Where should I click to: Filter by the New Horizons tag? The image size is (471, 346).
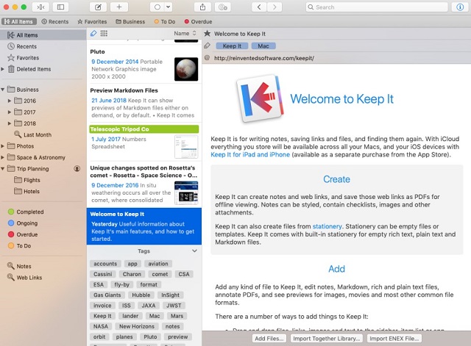pyautogui.click(x=137, y=326)
